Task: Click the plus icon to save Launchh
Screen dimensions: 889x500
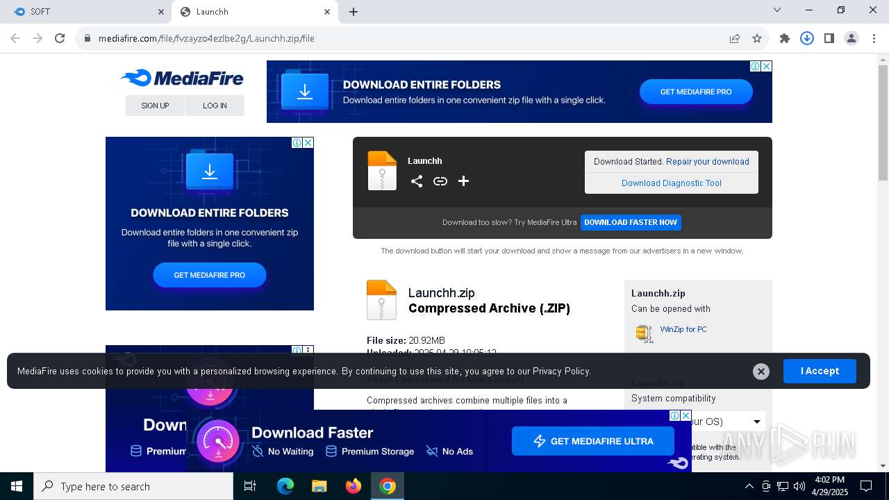Action: coord(464,181)
